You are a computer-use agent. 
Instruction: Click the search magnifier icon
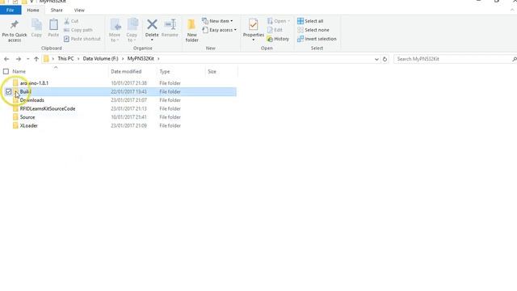(x=515, y=59)
